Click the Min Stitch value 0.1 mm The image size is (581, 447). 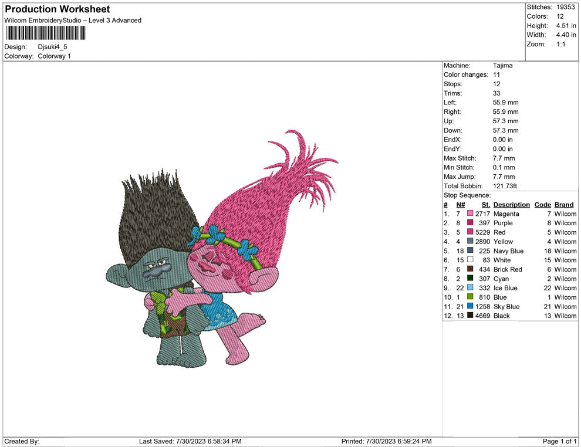(504, 167)
